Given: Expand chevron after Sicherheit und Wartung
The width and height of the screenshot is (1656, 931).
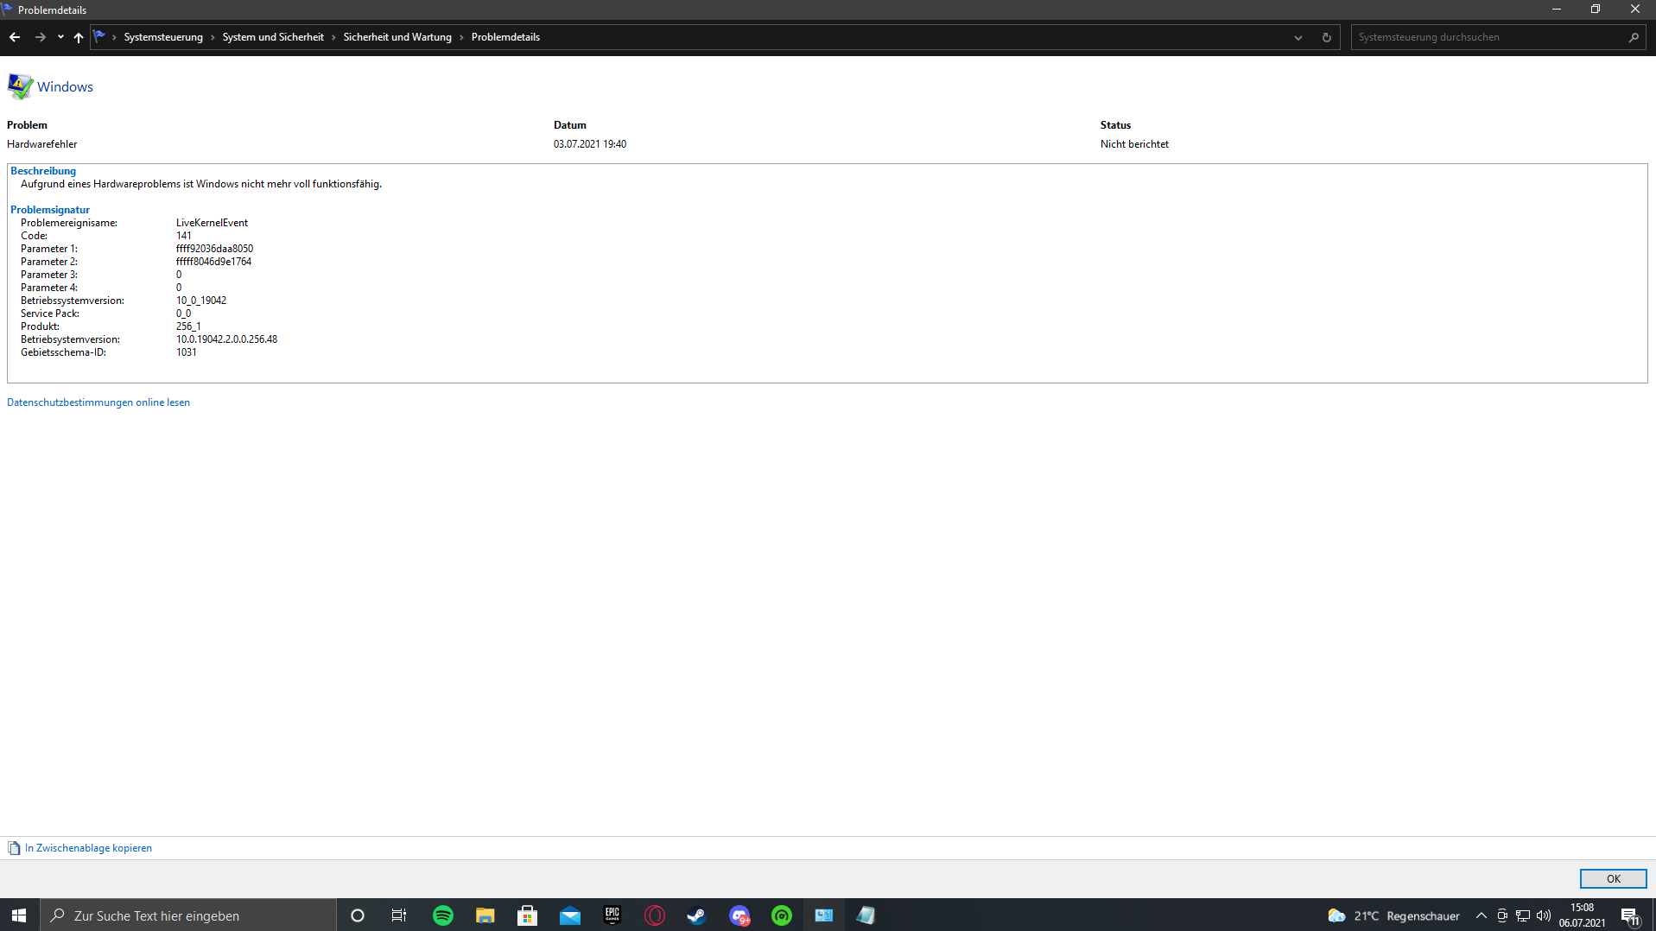Looking at the screenshot, I should (x=461, y=37).
